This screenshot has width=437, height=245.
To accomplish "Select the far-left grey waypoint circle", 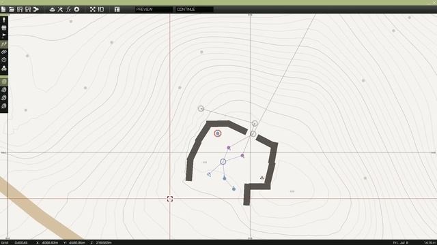I will (x=201, y=109).
